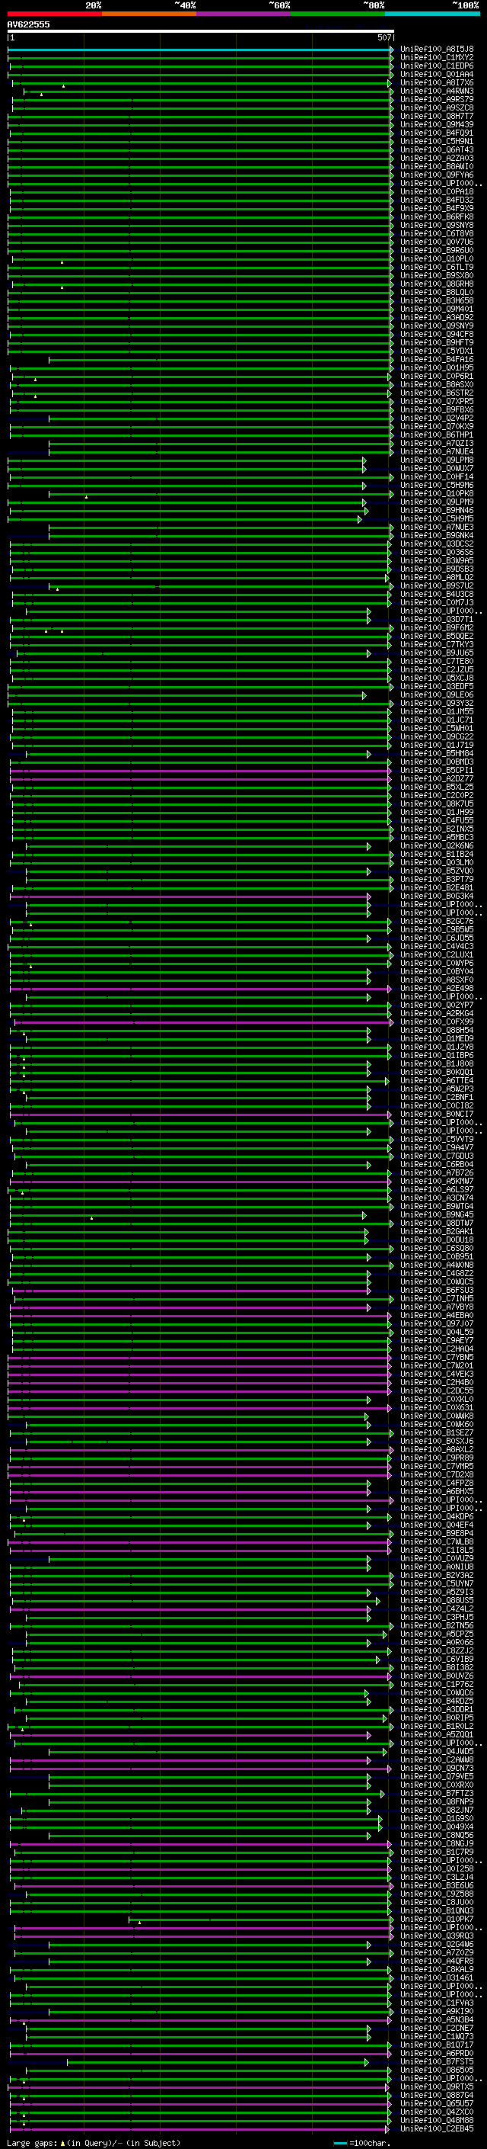
Task: Open hit UniRef100_Q01AA4
Action: [436, 74]
